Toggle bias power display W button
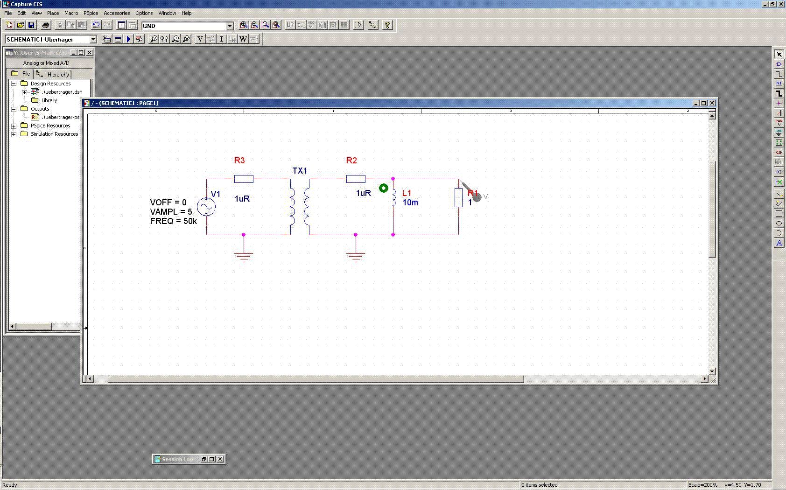This screenshot has height=490, width=786. tap(243, 39)
